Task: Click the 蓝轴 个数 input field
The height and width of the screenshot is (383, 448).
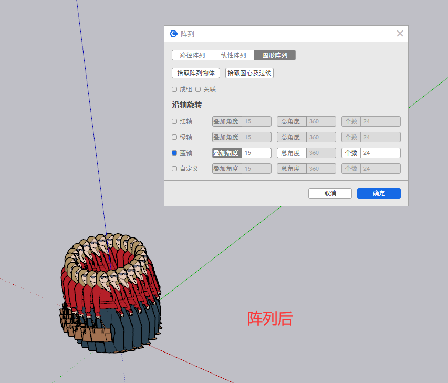Action: [x=380, y=153]
